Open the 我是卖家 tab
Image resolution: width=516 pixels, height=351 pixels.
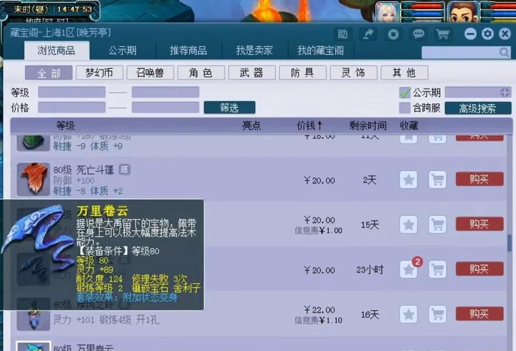pyautogui.click(x=254, y=51)
